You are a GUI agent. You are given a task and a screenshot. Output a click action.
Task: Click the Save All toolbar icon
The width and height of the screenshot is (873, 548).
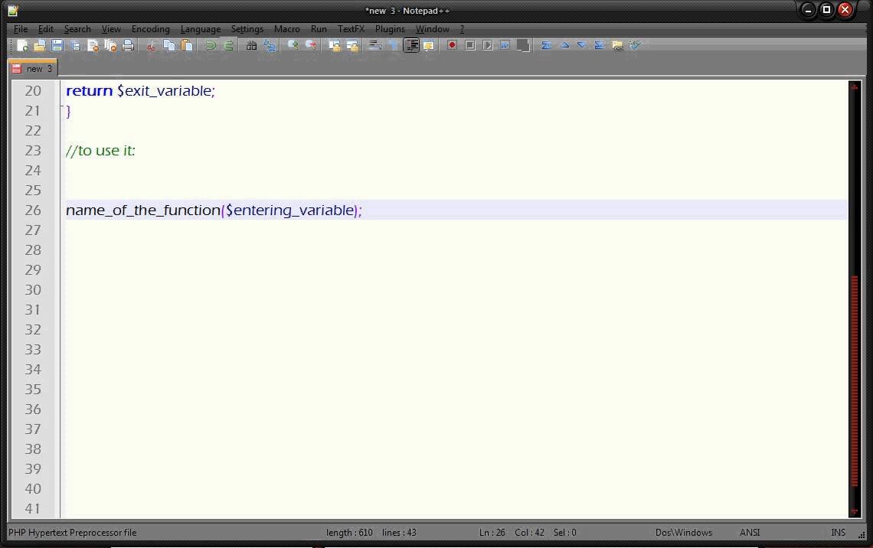coord(74,46)
